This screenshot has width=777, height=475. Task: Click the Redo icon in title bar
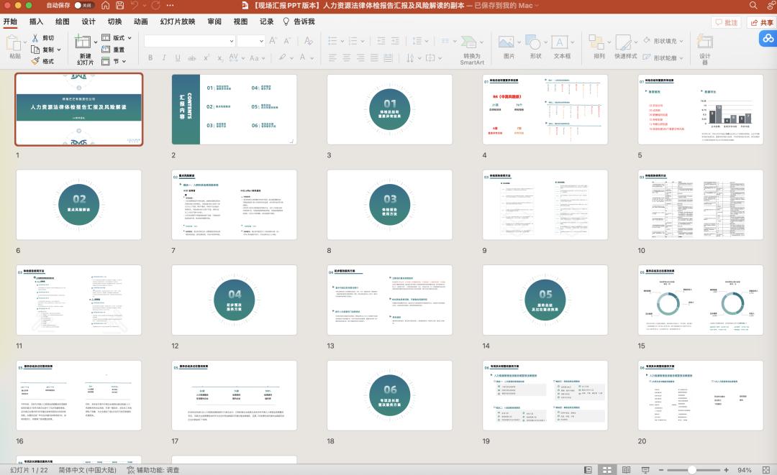pos(155,6)
